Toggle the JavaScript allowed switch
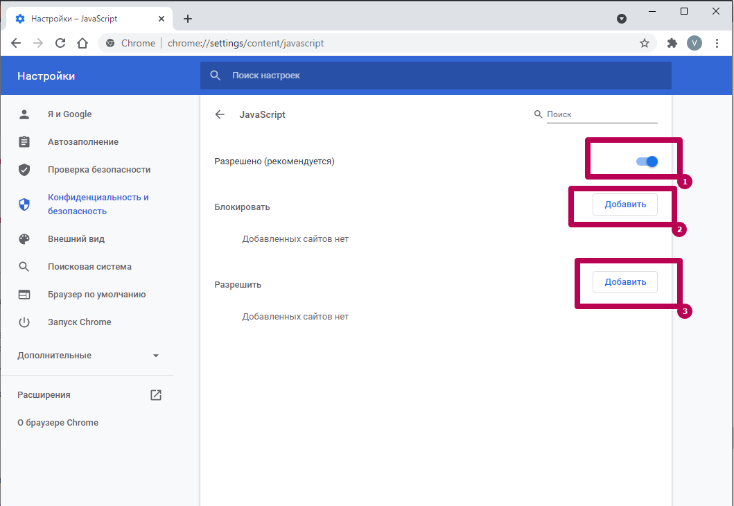The image size is (734, 506). (647, 162)
